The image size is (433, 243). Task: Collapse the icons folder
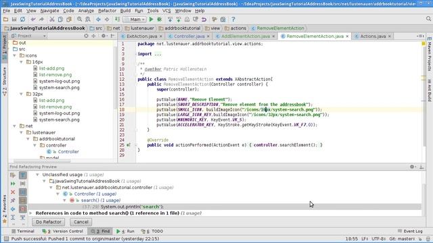click(15, 55)
